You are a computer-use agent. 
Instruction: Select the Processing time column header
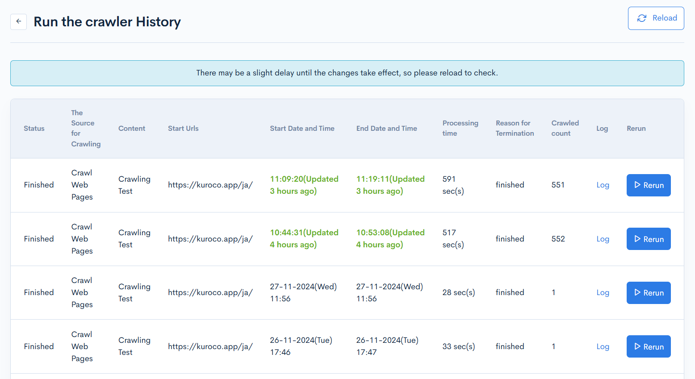pyautogui.click(x=460, y=128)
